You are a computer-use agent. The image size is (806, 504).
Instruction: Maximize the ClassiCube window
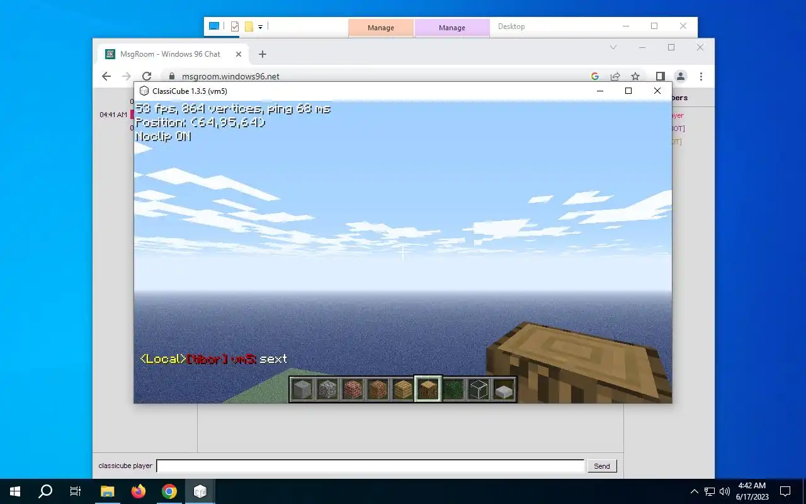tap(628, 91)
